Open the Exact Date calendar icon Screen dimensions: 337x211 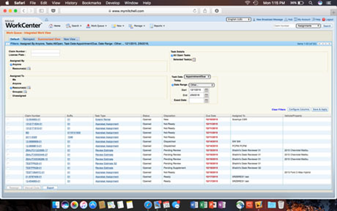(x=206, y=100)
